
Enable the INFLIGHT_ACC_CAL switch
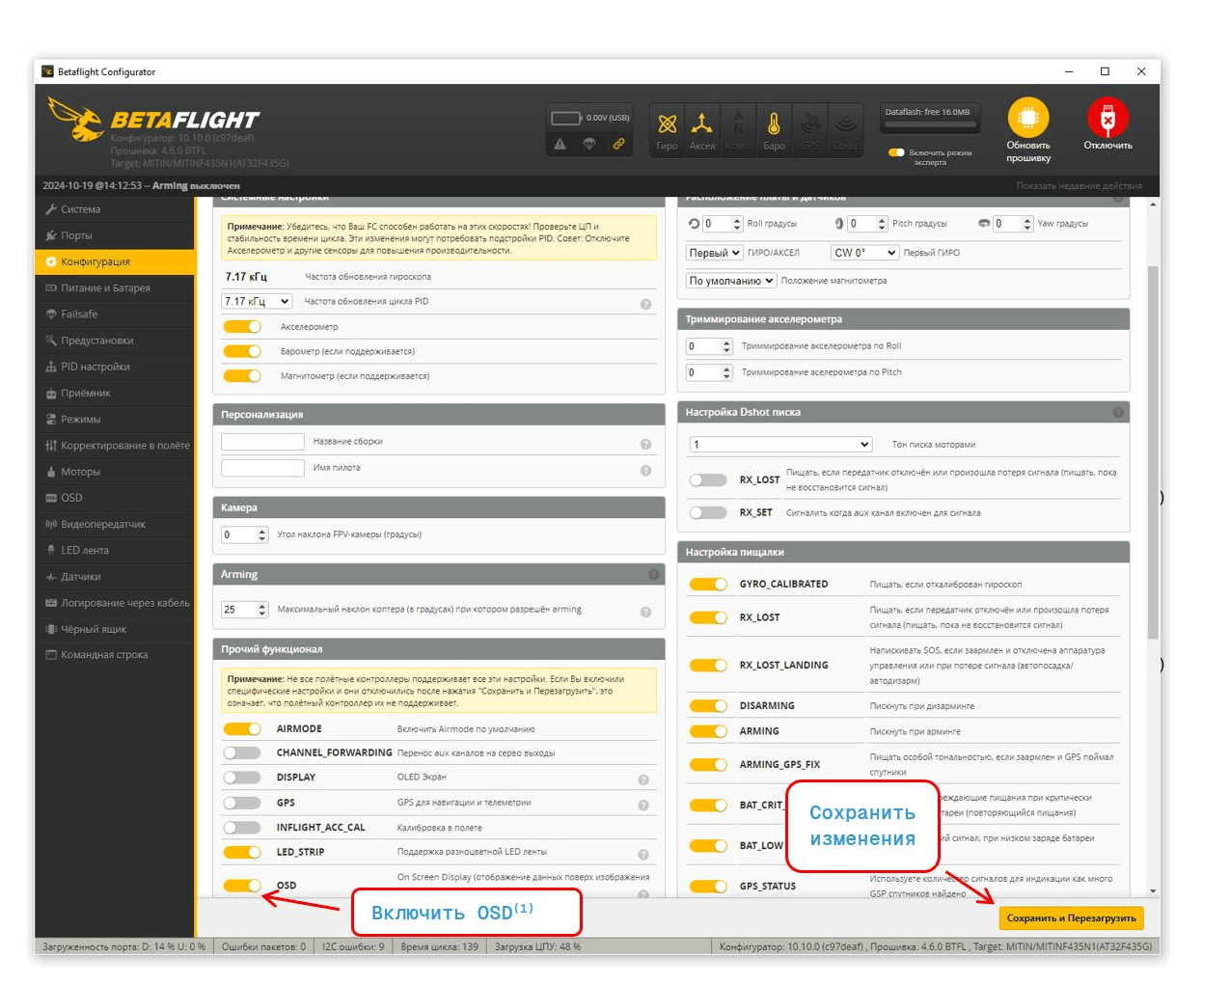pyautogui.click(x=241, y=827)
